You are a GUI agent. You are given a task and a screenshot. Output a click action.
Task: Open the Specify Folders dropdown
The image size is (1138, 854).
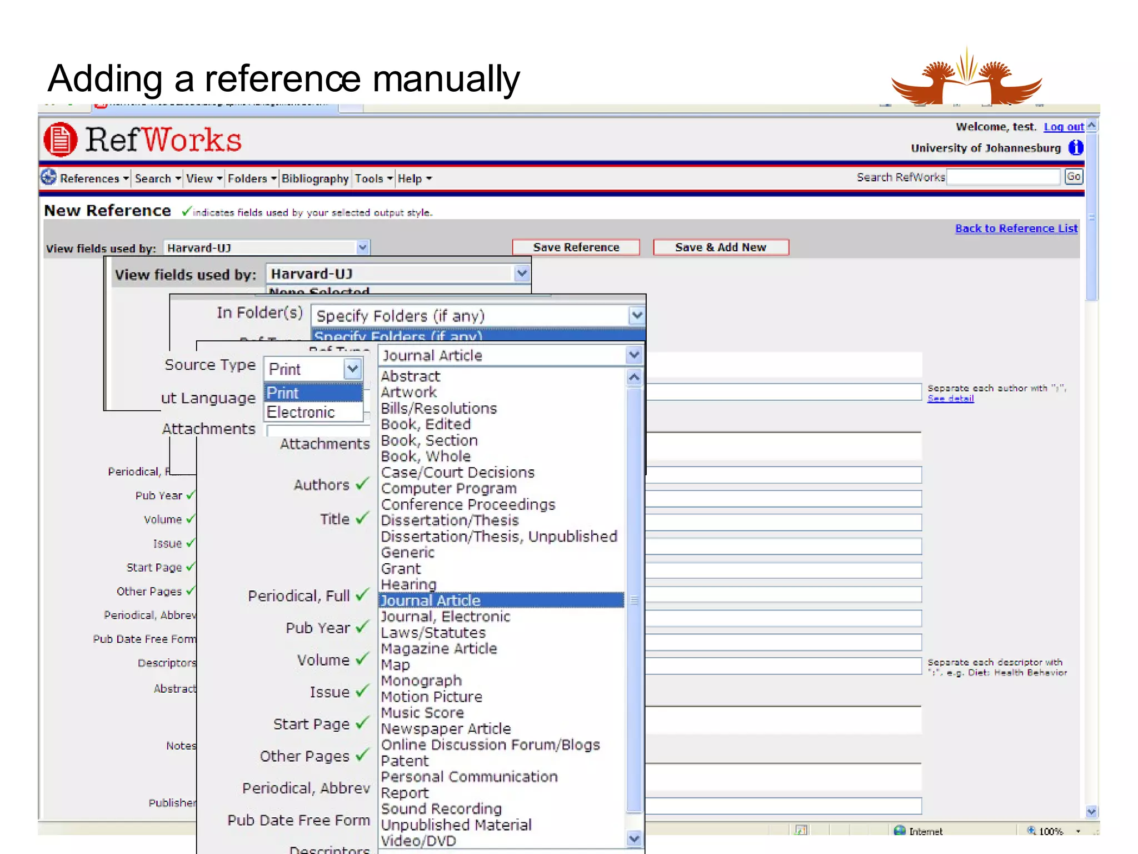(637, 316)
